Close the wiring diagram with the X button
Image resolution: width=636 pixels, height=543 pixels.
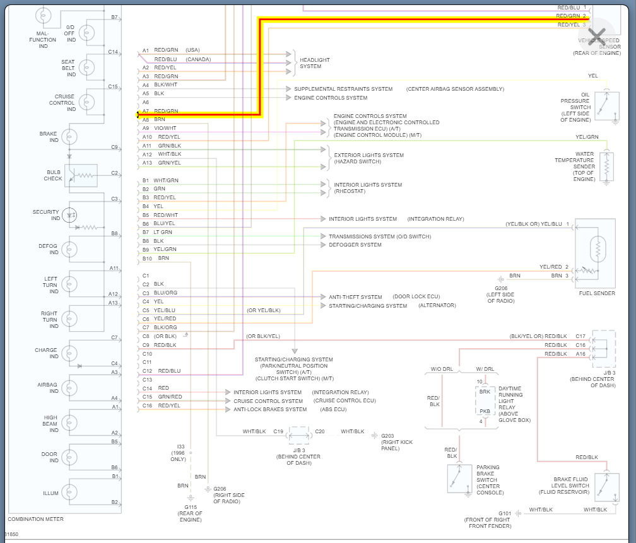pyautogui.click(x=596, y=35)
